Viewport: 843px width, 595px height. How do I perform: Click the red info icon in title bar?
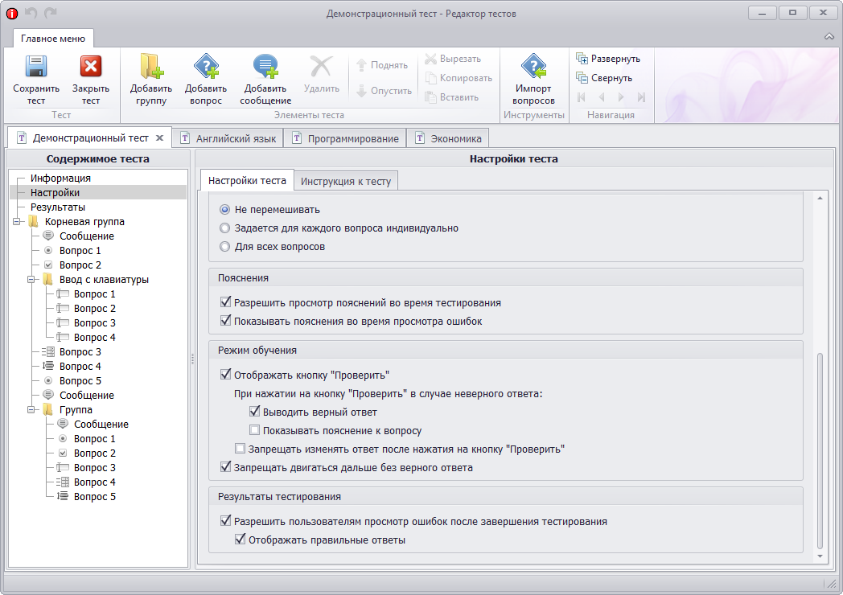coord(12,14)
